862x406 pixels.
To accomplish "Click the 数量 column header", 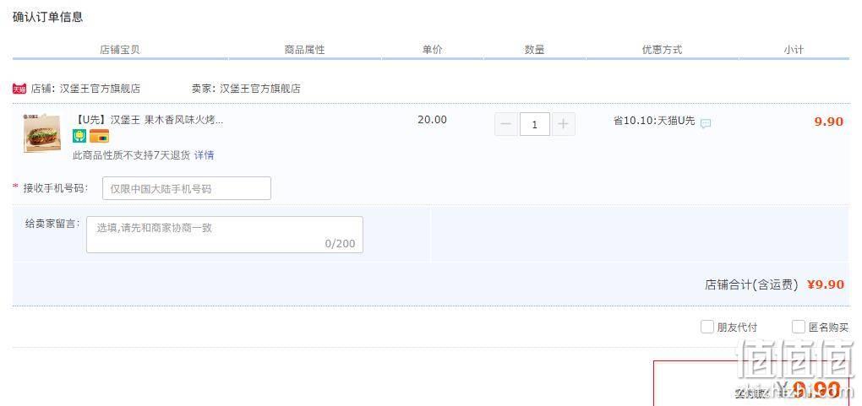I will pyautogui.click(x=534, y=50).
